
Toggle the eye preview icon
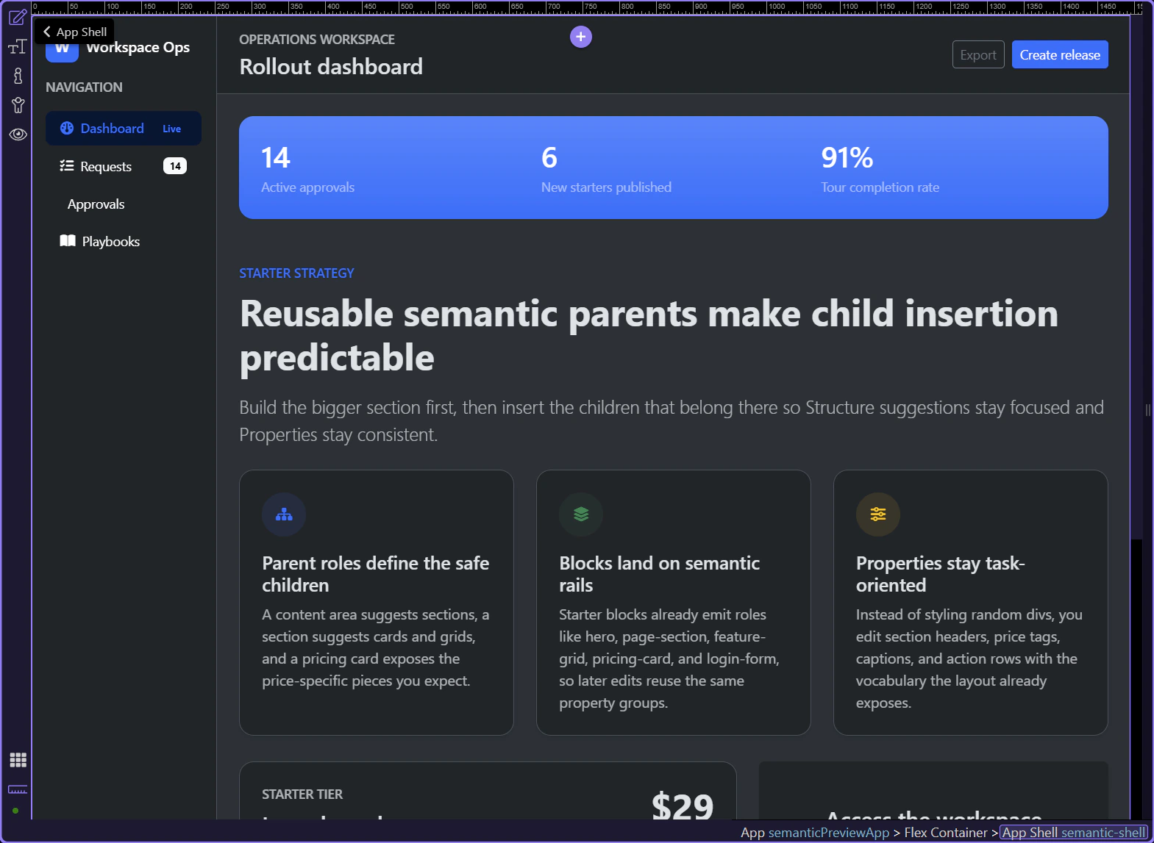[x=18, y=134]
